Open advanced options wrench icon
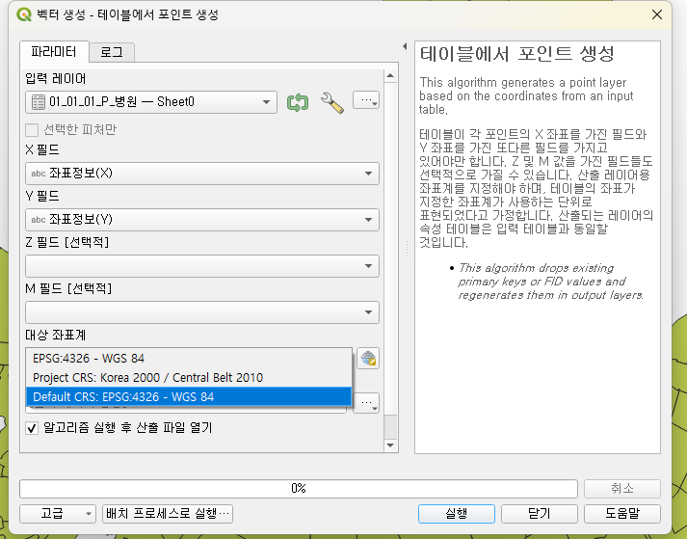 pyautogui.click(x=332, y=102)
